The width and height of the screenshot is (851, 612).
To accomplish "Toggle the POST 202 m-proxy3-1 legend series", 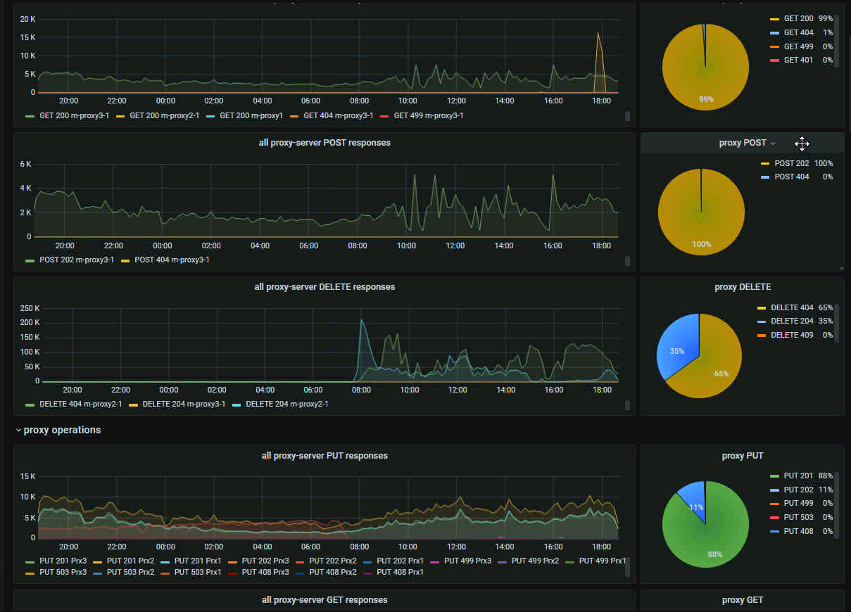I will (69, 260).
